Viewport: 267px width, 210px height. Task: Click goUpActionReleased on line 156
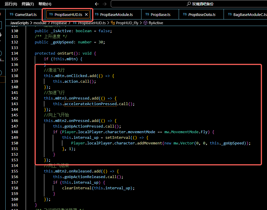pos(85,177)
